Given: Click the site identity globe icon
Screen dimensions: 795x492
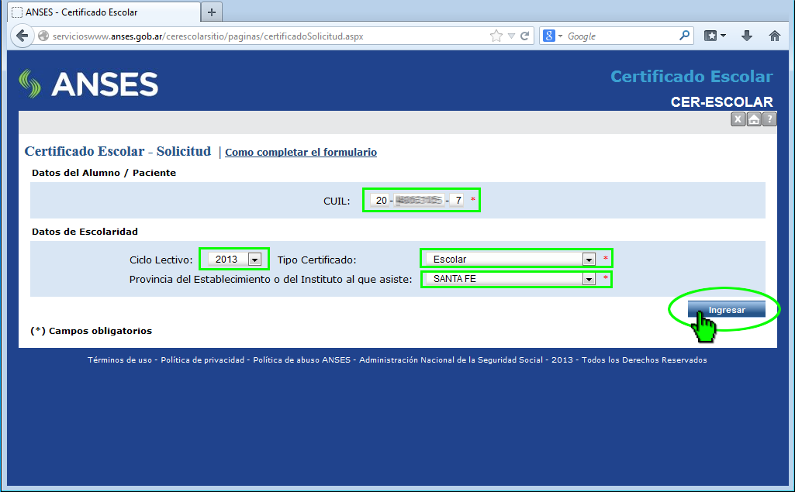Looking at the screenshot, I should (x=43, y=36).
